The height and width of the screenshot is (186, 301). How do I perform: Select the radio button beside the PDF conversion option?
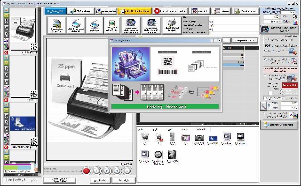click(x=266, y=51)
